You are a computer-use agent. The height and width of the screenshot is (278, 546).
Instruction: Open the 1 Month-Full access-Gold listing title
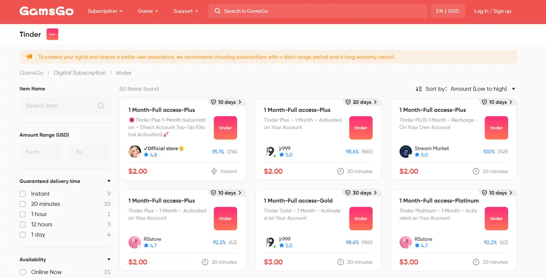298,200
